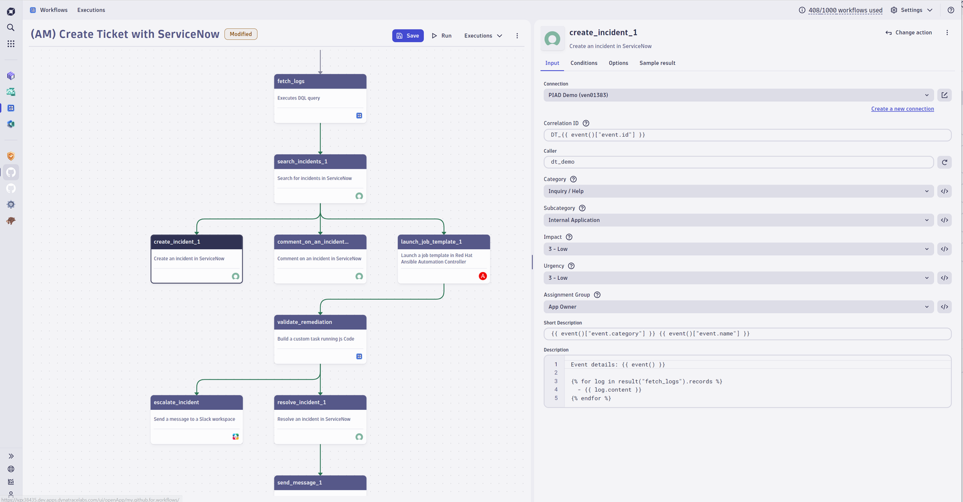Click 408/1000 workflows used link
The image size is (963, 502).
845,10
